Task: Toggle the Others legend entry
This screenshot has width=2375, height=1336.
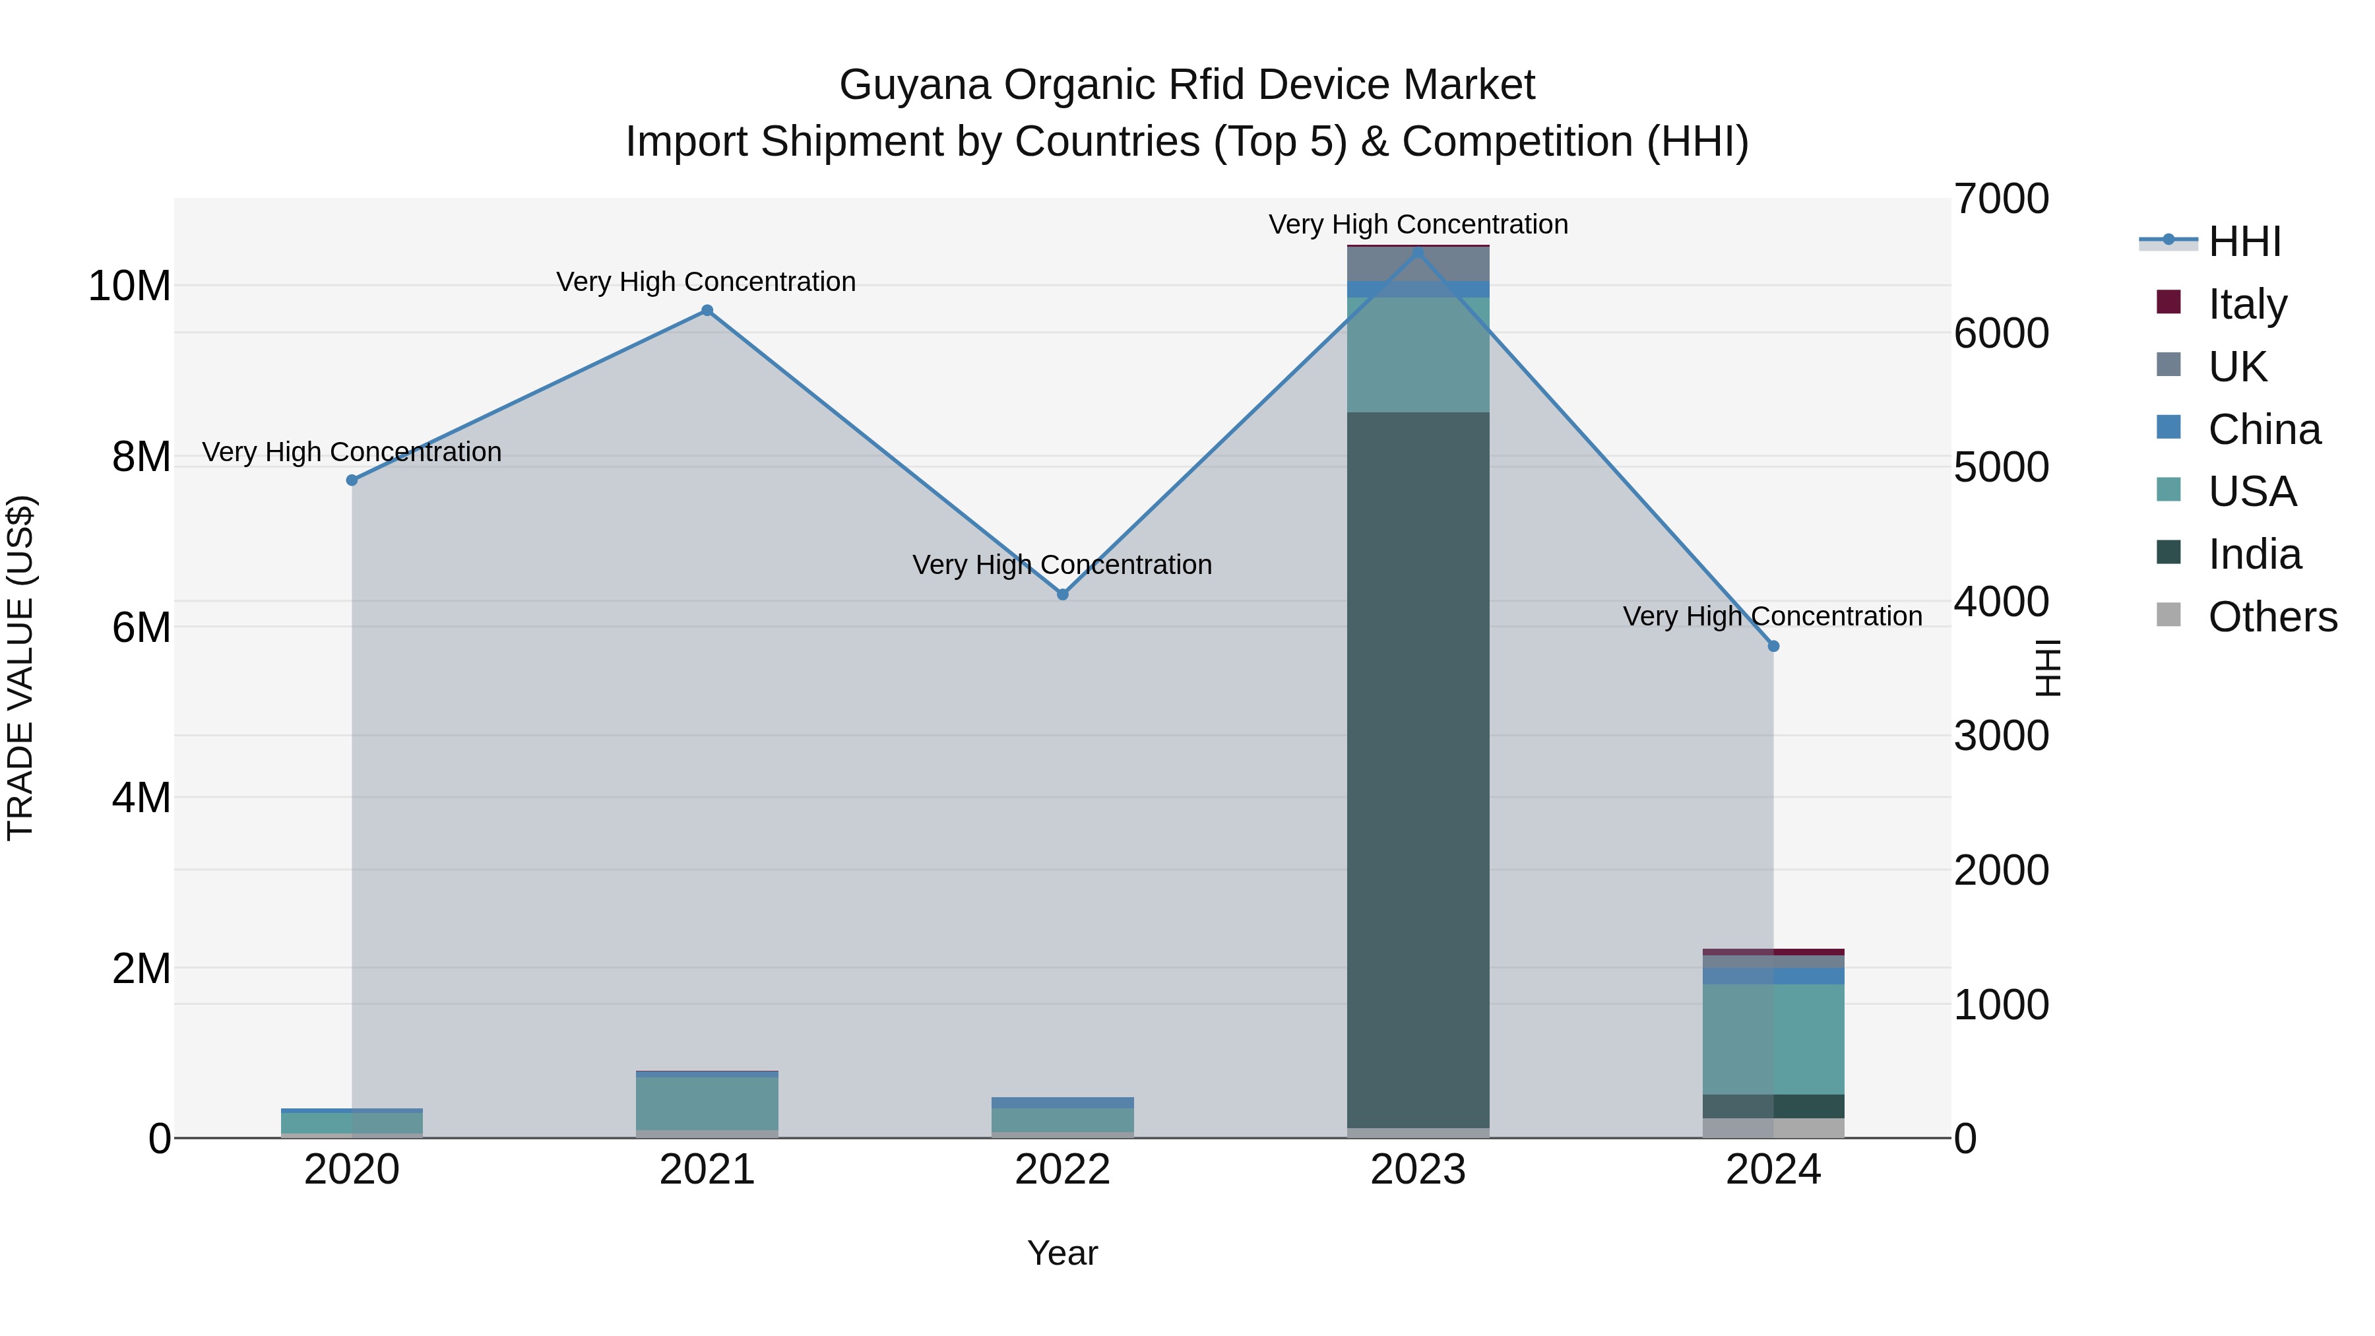Action: tap(2247, 616)
